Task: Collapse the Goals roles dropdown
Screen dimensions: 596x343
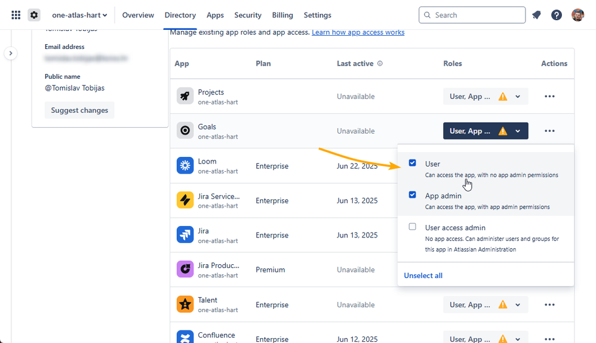Action: click(486, 131)
